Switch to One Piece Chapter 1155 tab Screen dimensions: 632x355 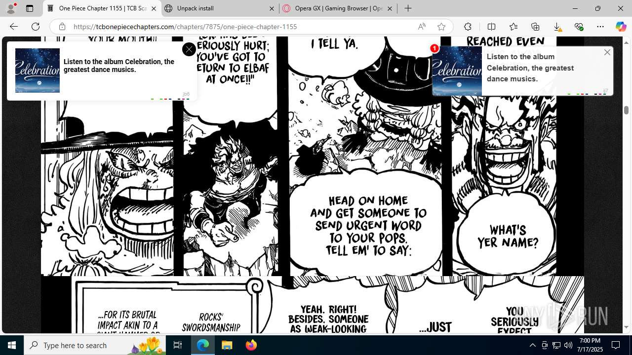point(102,8)
